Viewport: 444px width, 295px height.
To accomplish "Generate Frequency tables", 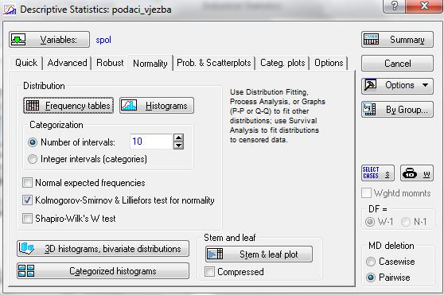I will click(68, 106).
